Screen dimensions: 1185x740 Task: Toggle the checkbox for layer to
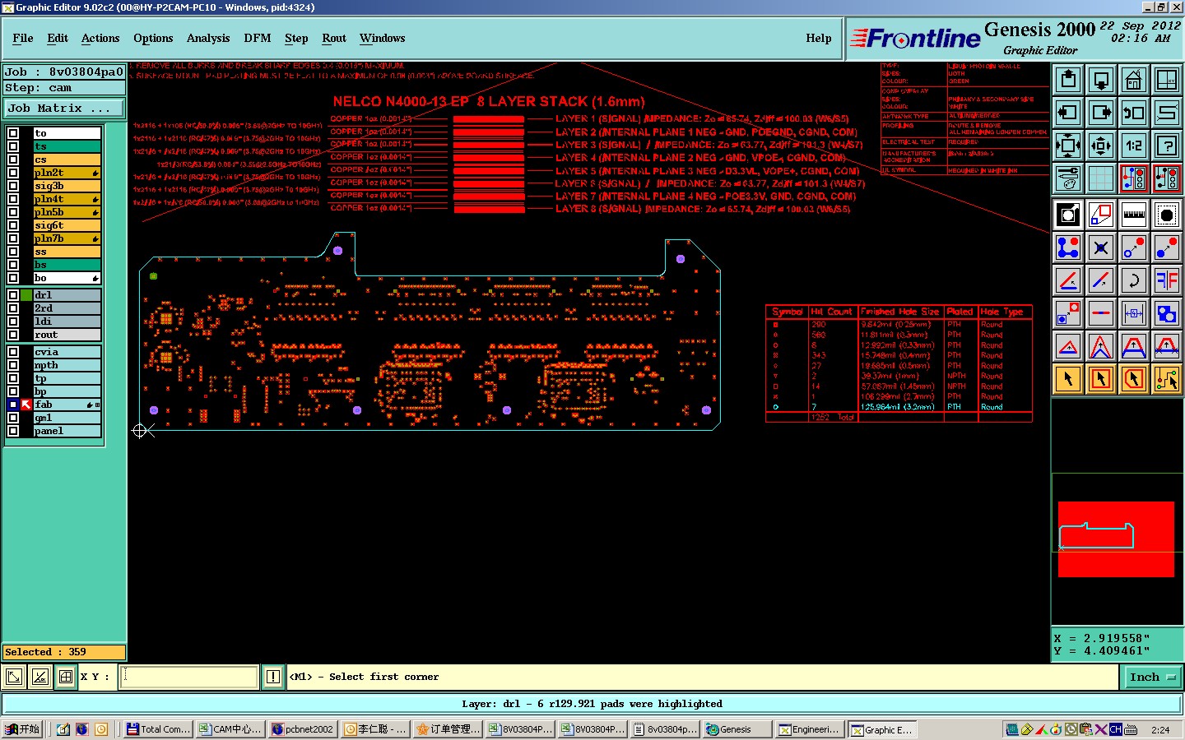[13, 133]
